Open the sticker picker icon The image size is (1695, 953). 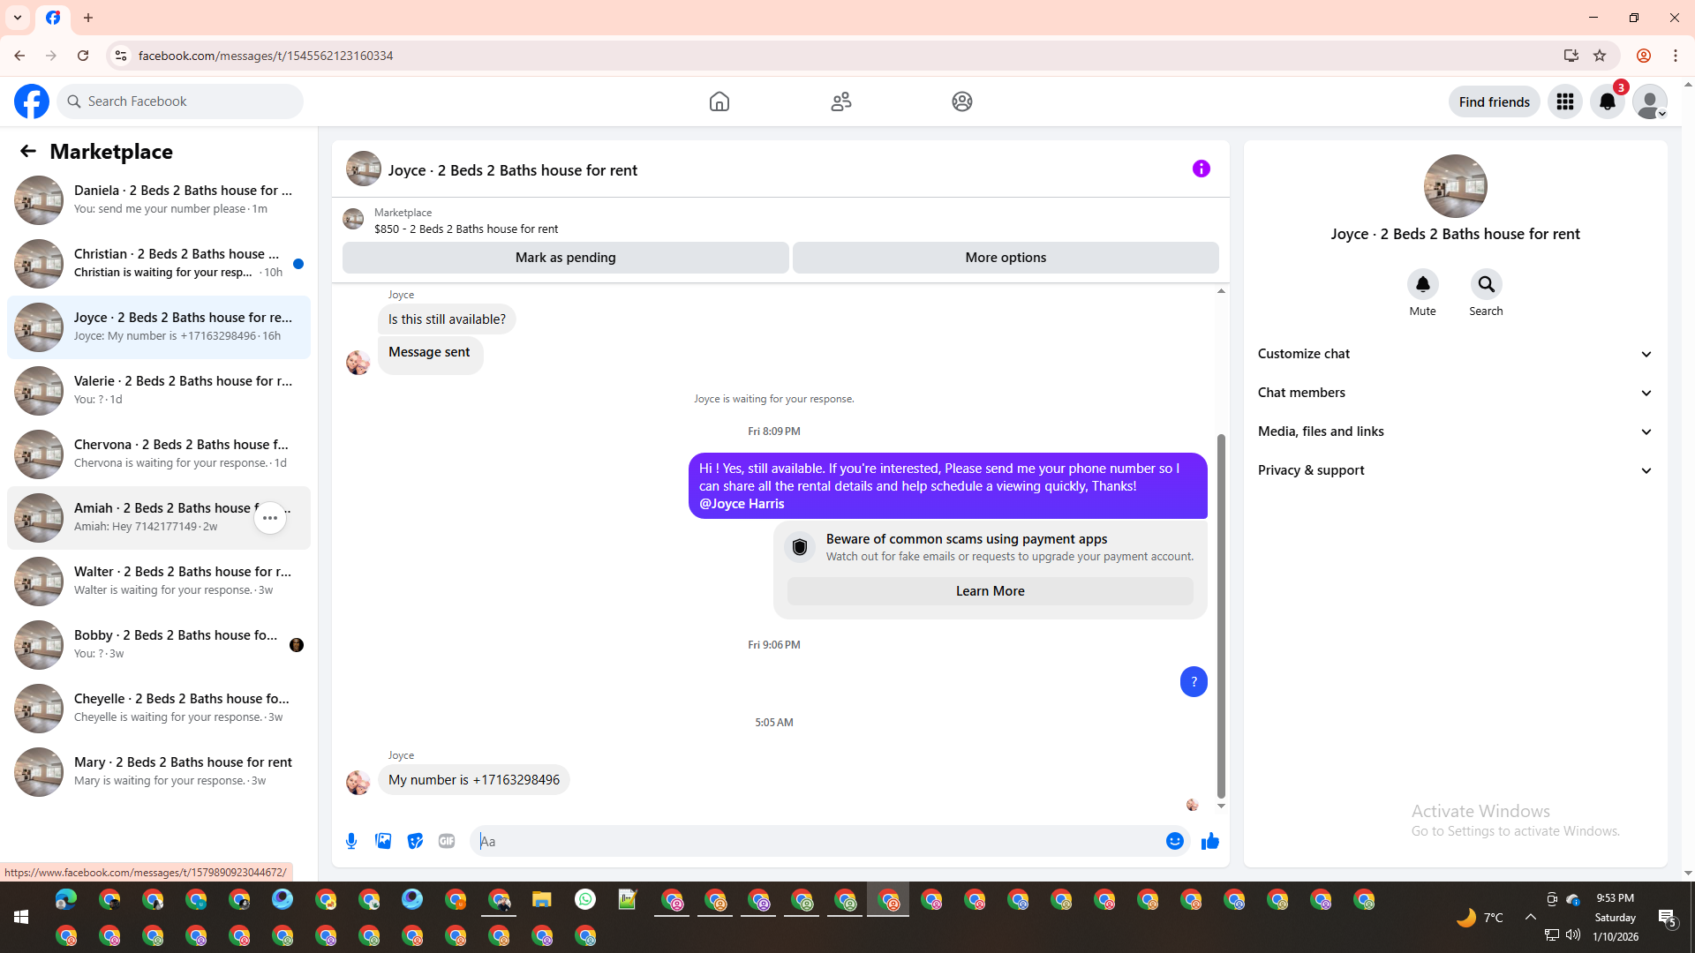415,841
